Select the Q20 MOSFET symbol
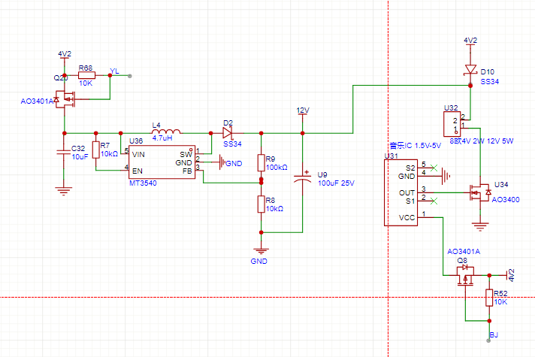535x357 pixels. [x=65, y=98]
